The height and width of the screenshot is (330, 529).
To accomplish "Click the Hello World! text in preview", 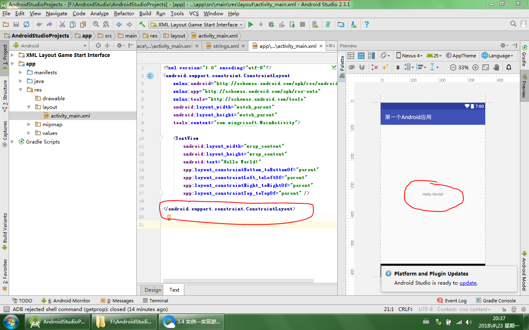I will (x=433, y=194).
